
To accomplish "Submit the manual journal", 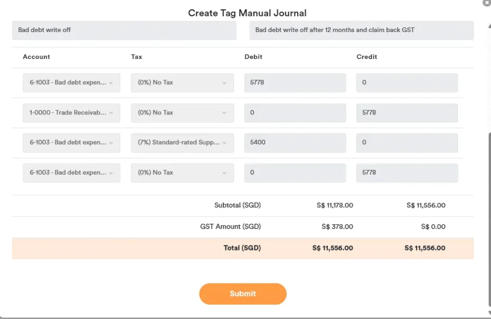I will (243, 294).
